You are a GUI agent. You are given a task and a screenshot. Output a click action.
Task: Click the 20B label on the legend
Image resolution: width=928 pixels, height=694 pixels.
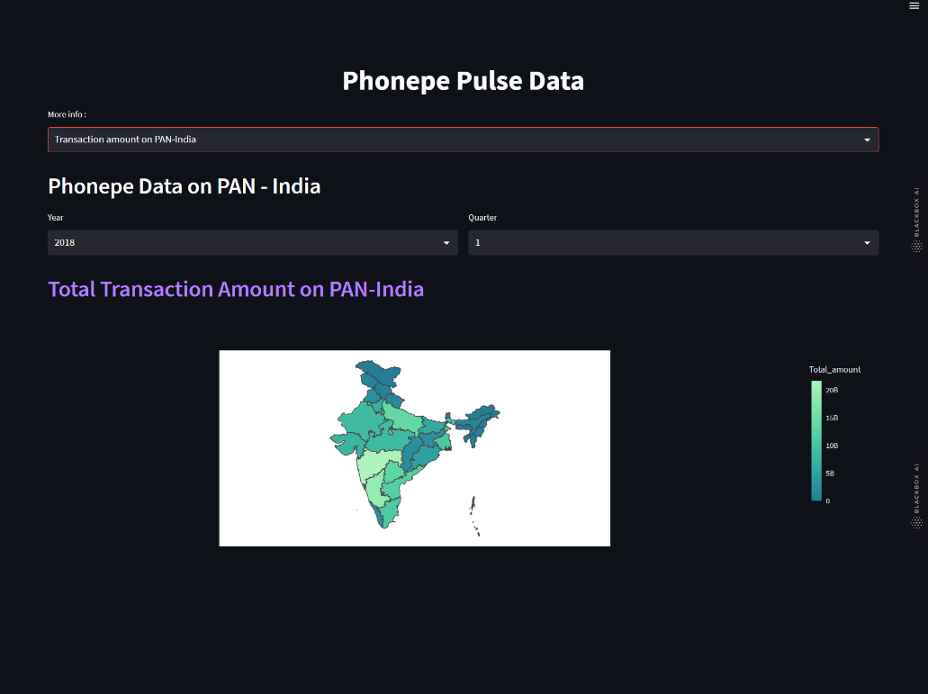pyautogui.click(x=830, y=390)
